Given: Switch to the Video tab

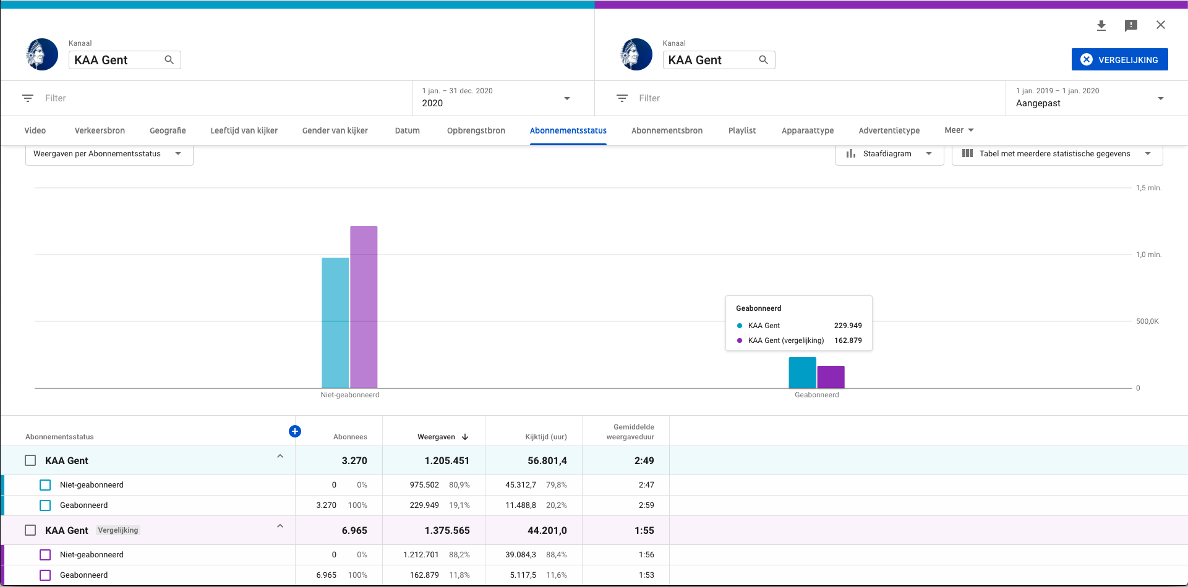Looking at the screenshot, I should tap(35, 130).
